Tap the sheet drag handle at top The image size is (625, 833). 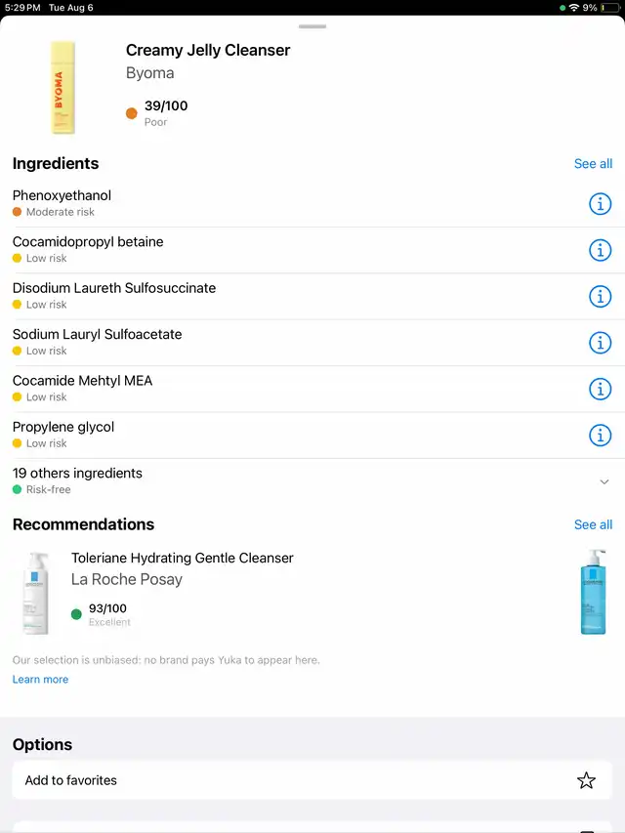(312, 26)
